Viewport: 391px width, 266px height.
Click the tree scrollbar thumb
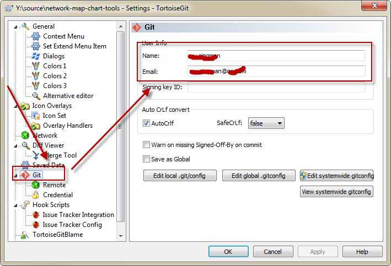(x=121, y=126)
